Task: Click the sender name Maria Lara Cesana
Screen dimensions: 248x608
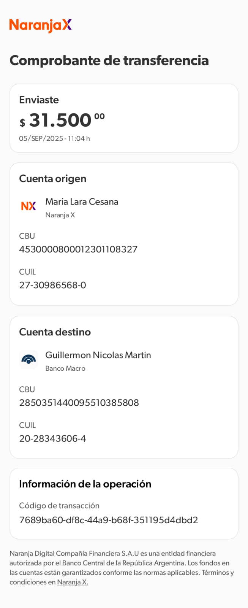Action: pos(82,202)
